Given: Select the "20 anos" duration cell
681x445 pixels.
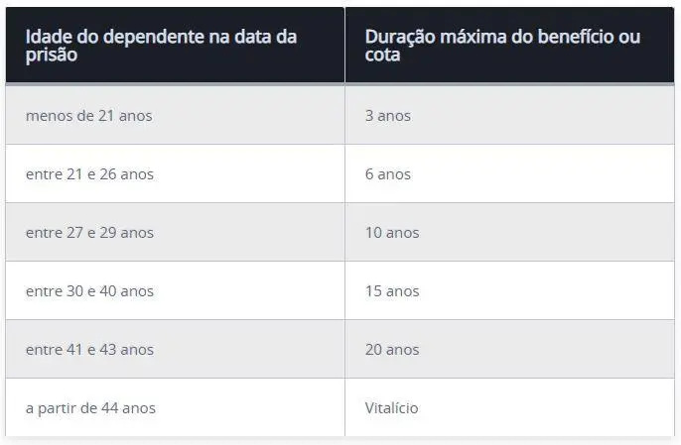Looking at the screenshot, I should (x=391, y=350).
